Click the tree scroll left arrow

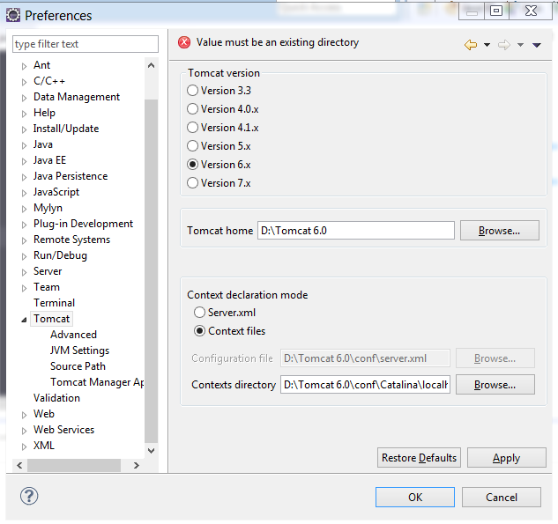tap(19, 465)
